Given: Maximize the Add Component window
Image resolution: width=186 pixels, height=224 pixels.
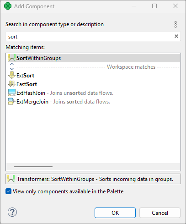Looking at the screenshot, I should (154, 6).
